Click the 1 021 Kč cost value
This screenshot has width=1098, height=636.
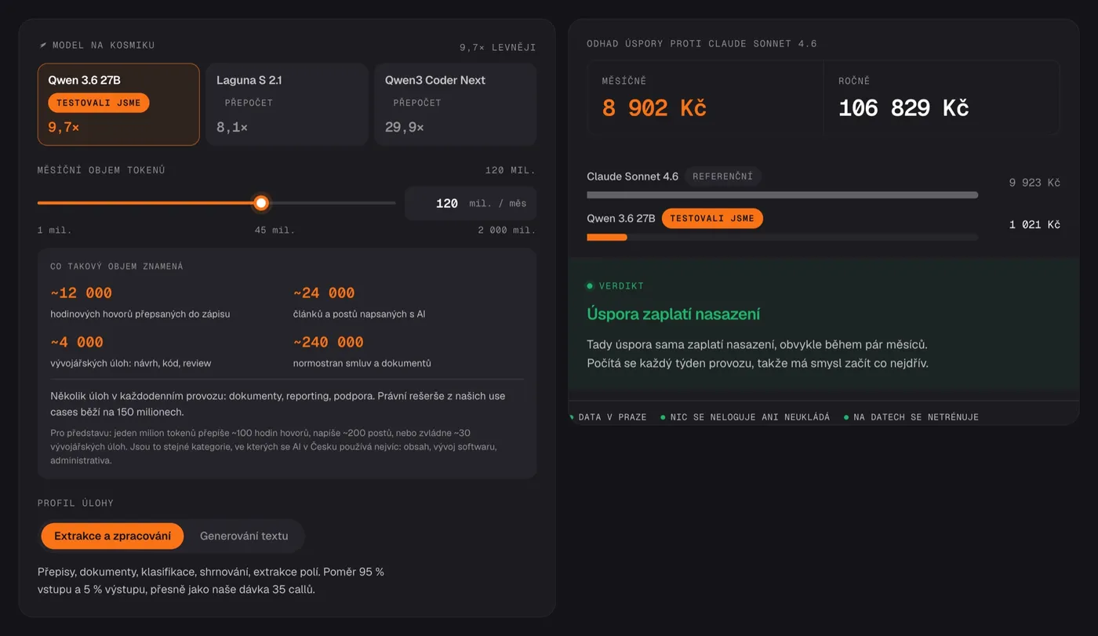pyautogui.click(x=1034, y=225)
